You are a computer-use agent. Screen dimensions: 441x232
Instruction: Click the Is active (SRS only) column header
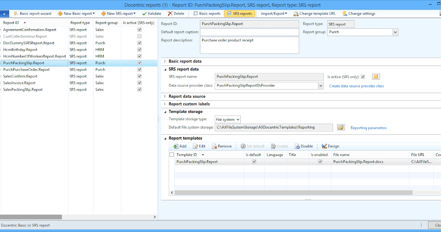[139, 23]
